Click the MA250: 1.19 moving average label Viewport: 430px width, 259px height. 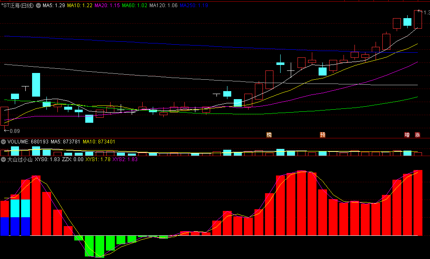point(194,5)
